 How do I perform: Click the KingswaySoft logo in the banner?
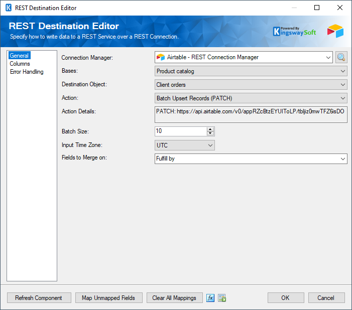[294, 32]
